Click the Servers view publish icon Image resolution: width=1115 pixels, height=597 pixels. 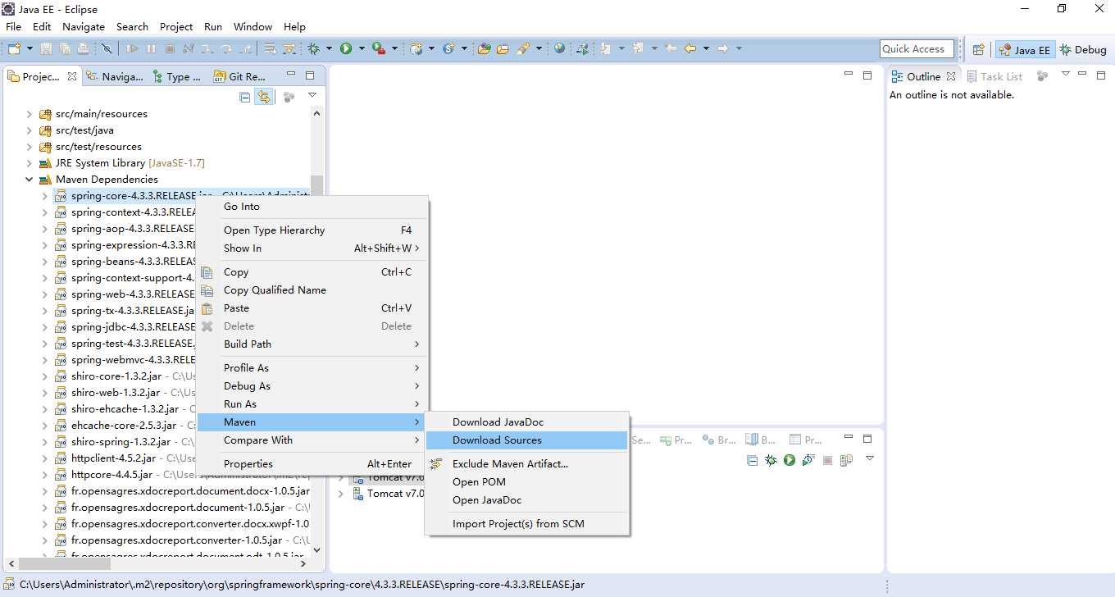[x=846, y=461]
